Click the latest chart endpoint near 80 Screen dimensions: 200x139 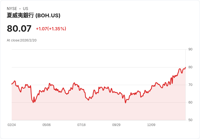point(185,67)
